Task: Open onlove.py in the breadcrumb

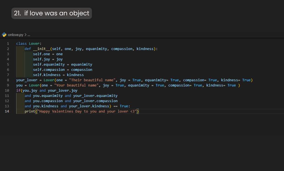Action: [x=16, y=35]
